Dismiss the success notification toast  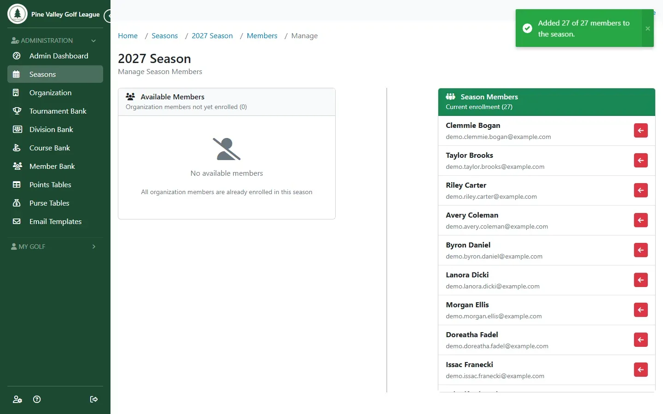coord(647,29)
